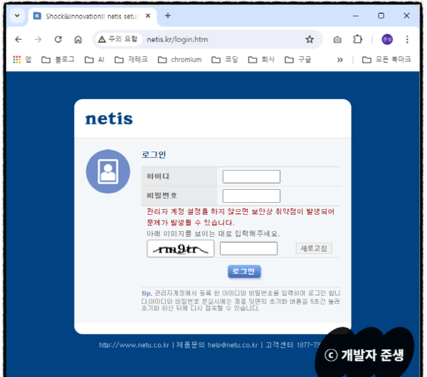Open the 모든 북마크 folder

coord(386,60)
